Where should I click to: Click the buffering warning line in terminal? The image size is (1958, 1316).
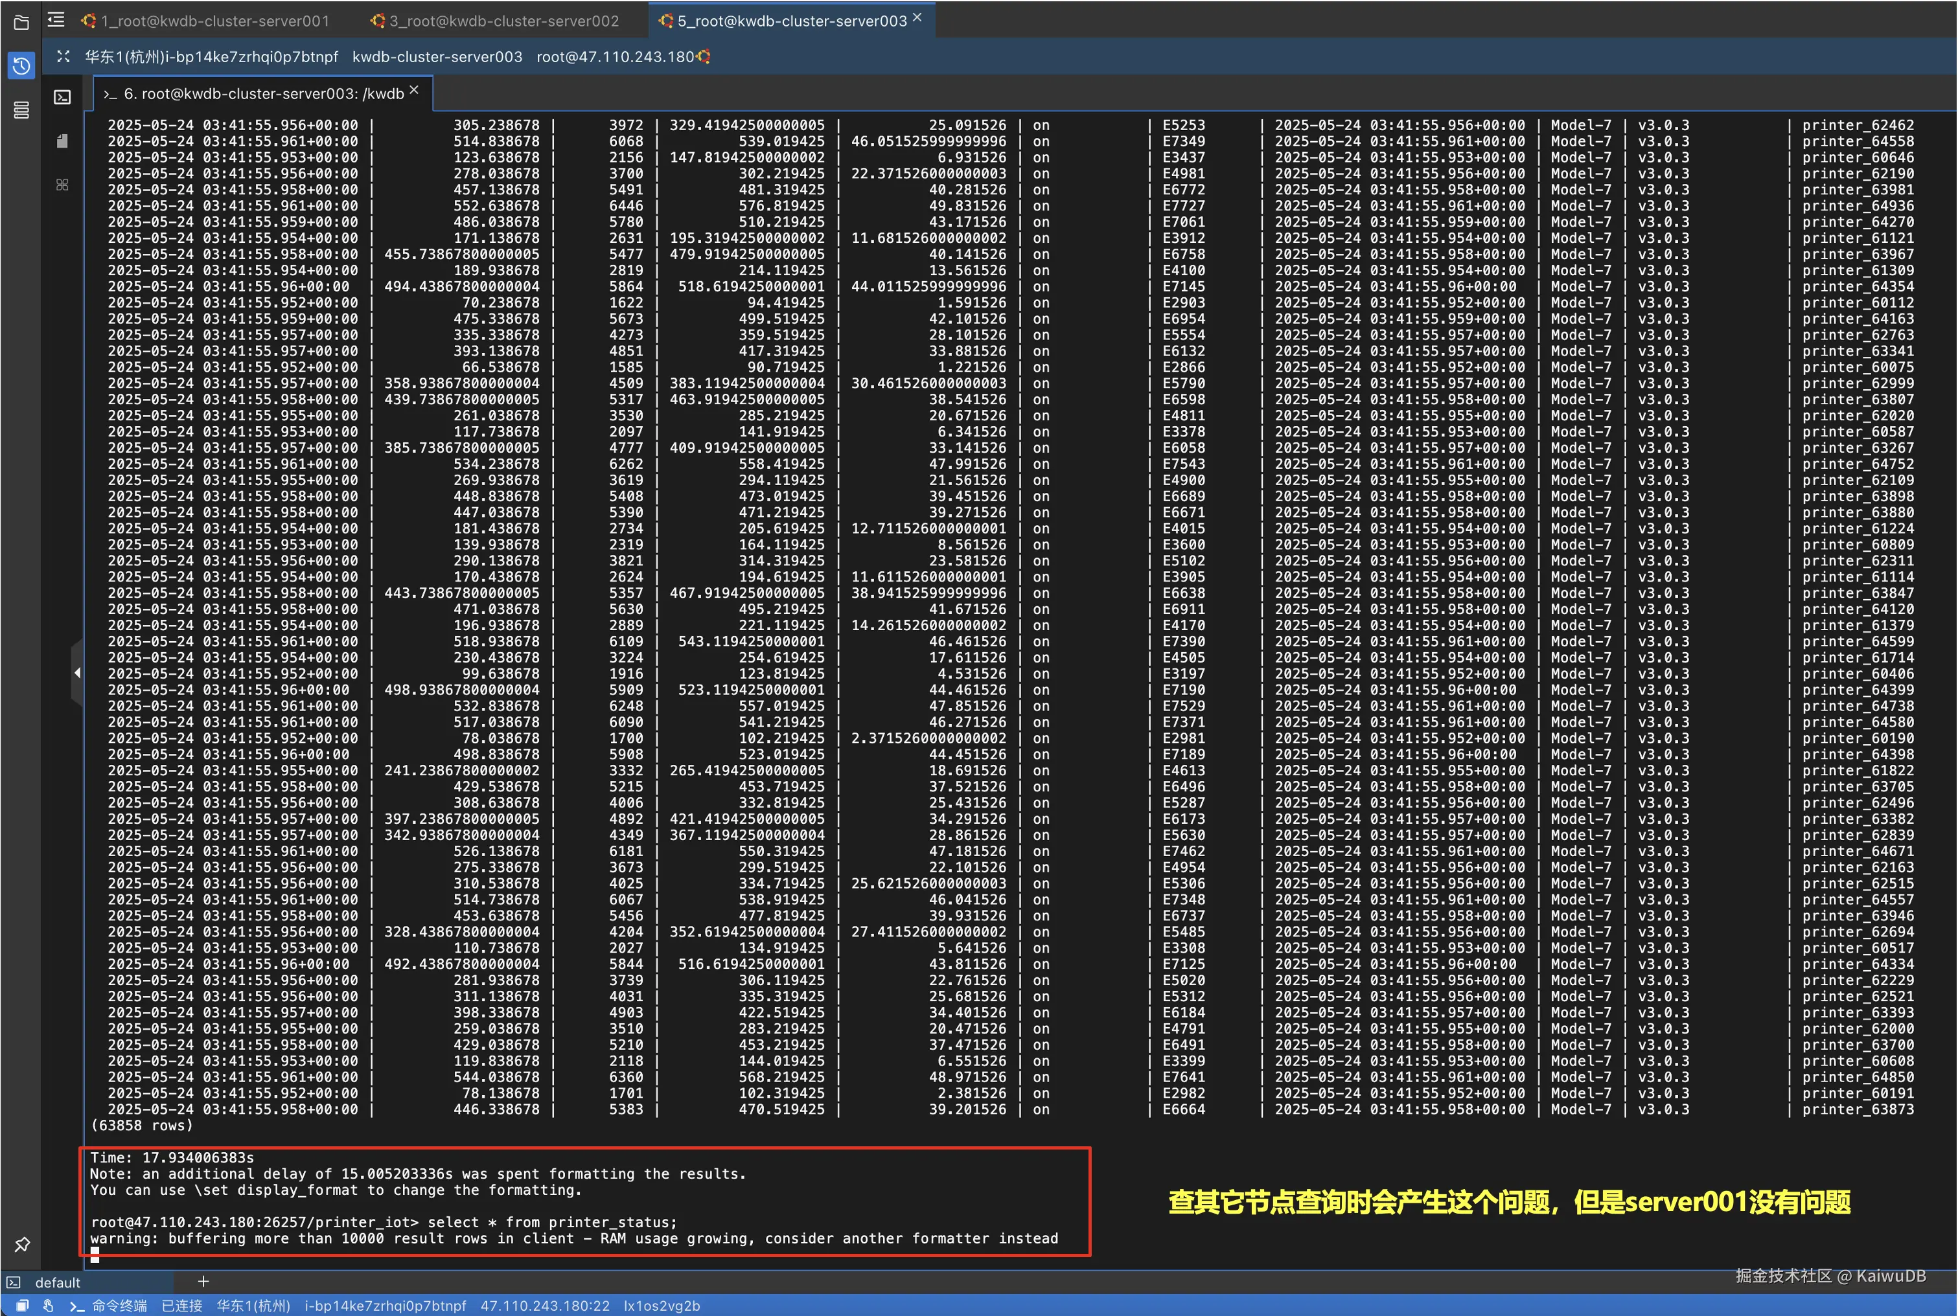tap(574, 1239)
